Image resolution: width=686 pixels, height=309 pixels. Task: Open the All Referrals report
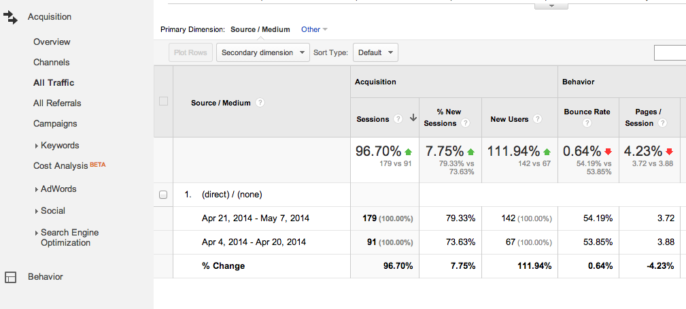57,103
